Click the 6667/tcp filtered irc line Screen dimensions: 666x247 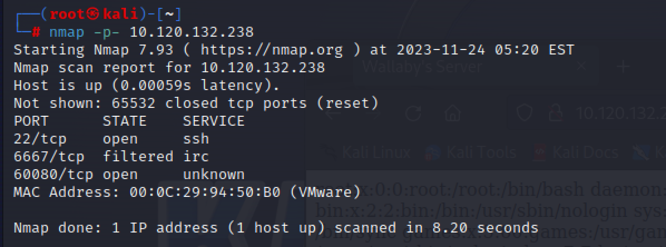(111, 156)
